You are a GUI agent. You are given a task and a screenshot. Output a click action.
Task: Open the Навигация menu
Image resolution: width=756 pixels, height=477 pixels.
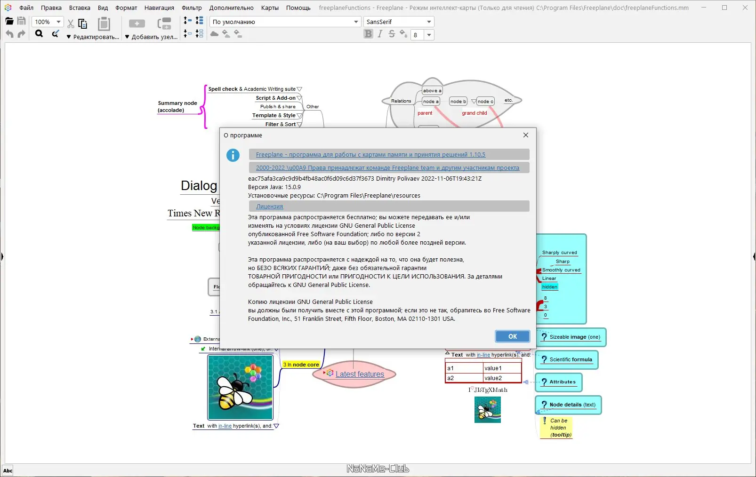(x=159, y=8)
